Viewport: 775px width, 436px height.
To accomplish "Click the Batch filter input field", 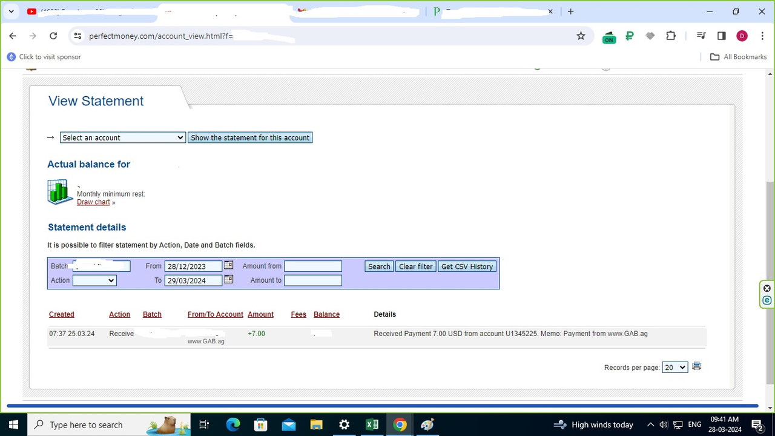I will pyautogui.click(x=101, y=266).
